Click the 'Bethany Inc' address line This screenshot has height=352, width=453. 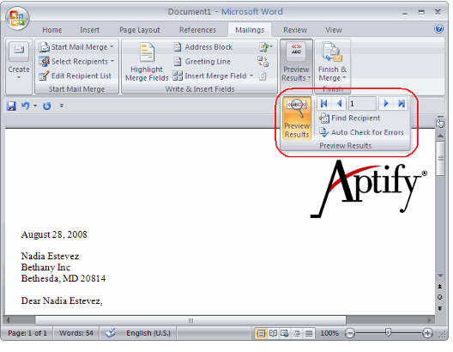tap(45, 267)
